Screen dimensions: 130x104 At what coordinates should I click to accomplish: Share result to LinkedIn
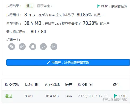coord(54,47)
